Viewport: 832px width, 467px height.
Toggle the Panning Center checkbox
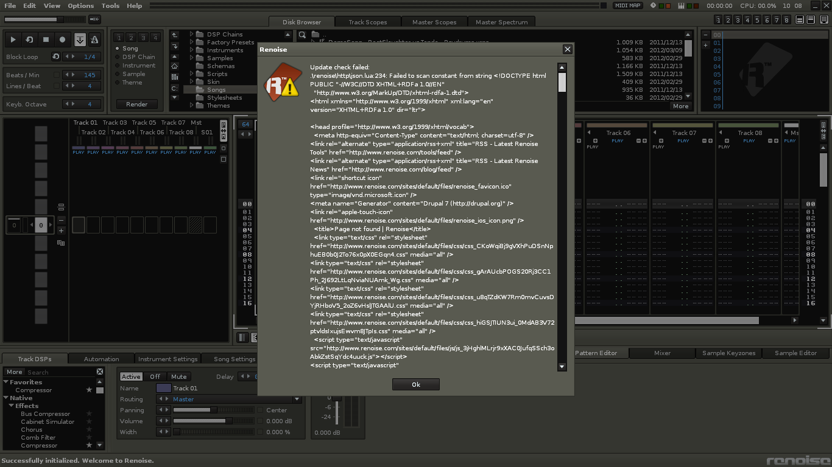coord(261,410)
